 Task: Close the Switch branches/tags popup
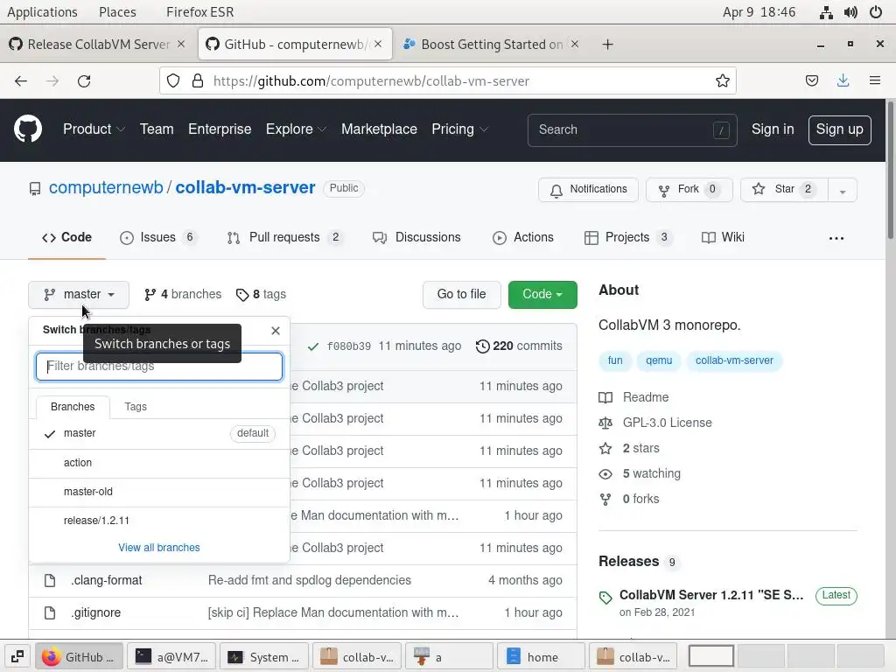(x=276, y=330)
